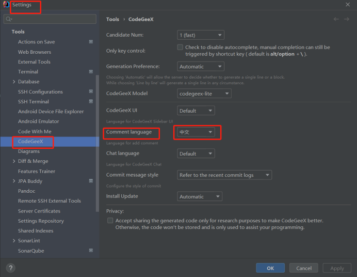Select Features Trainer entry

37,171
